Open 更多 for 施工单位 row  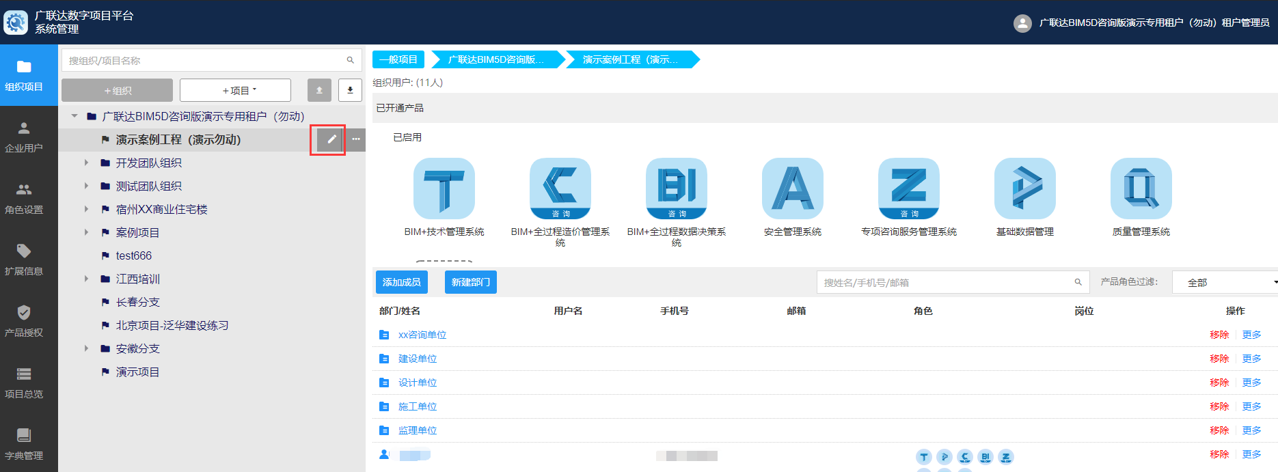[x=1252, y=406]
